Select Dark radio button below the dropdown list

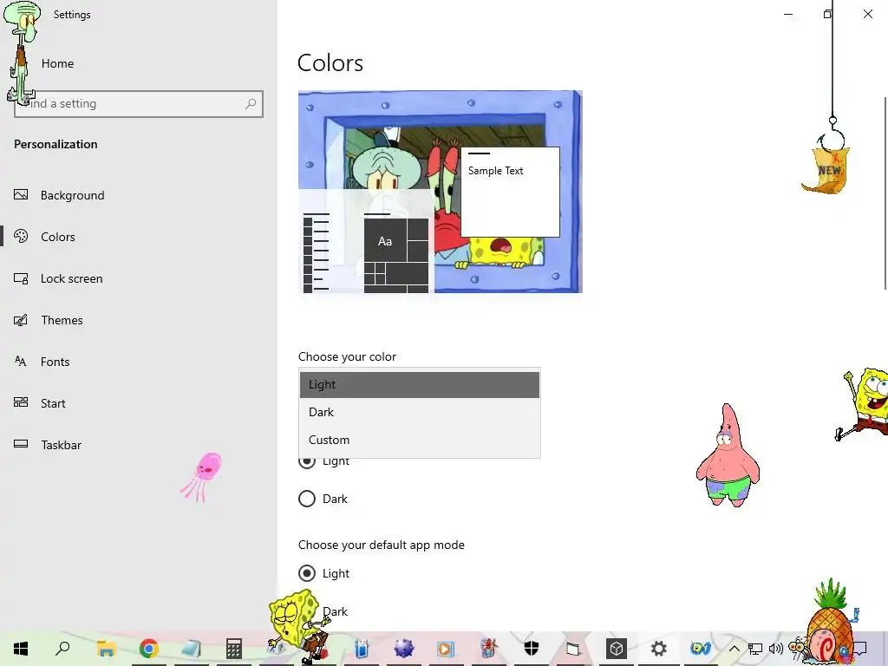(307, 499)
